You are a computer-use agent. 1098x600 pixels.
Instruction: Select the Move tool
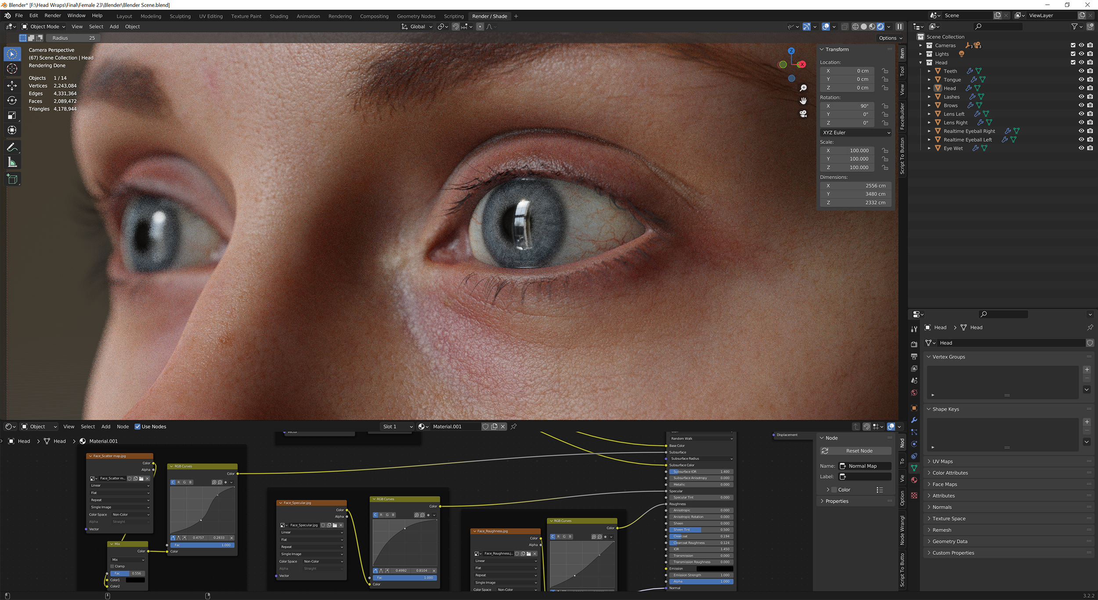(12, 85)
